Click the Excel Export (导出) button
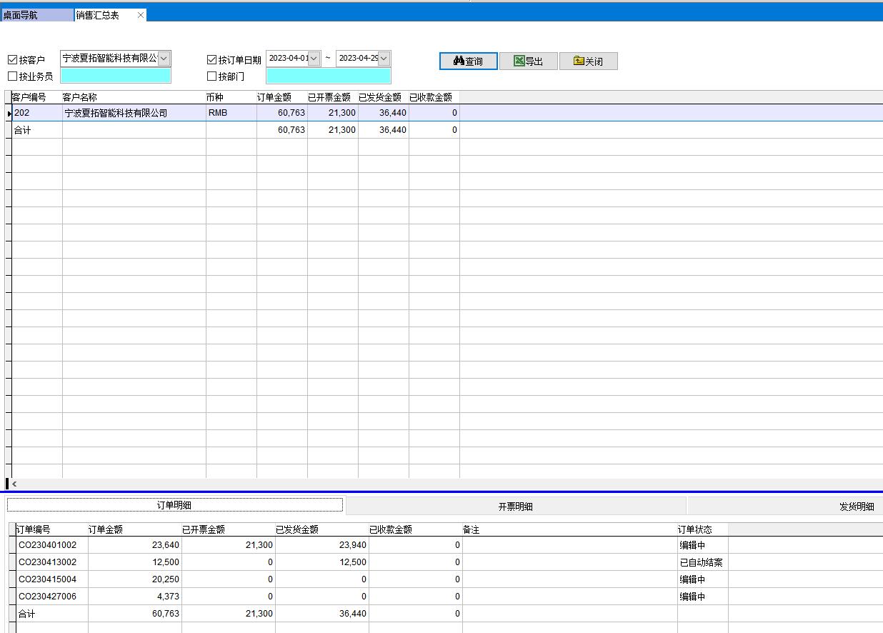883x633 pixels. (528, 61)
